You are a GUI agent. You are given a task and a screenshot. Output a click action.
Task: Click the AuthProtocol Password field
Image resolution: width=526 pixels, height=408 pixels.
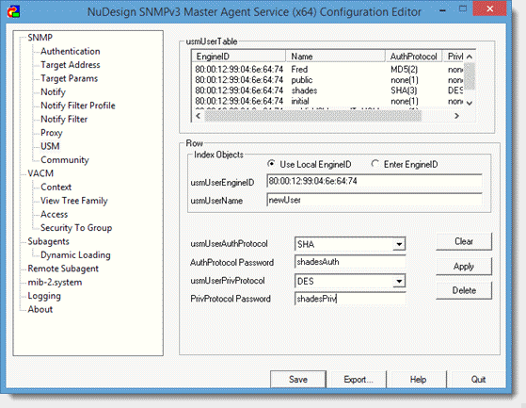click(350, 262)
